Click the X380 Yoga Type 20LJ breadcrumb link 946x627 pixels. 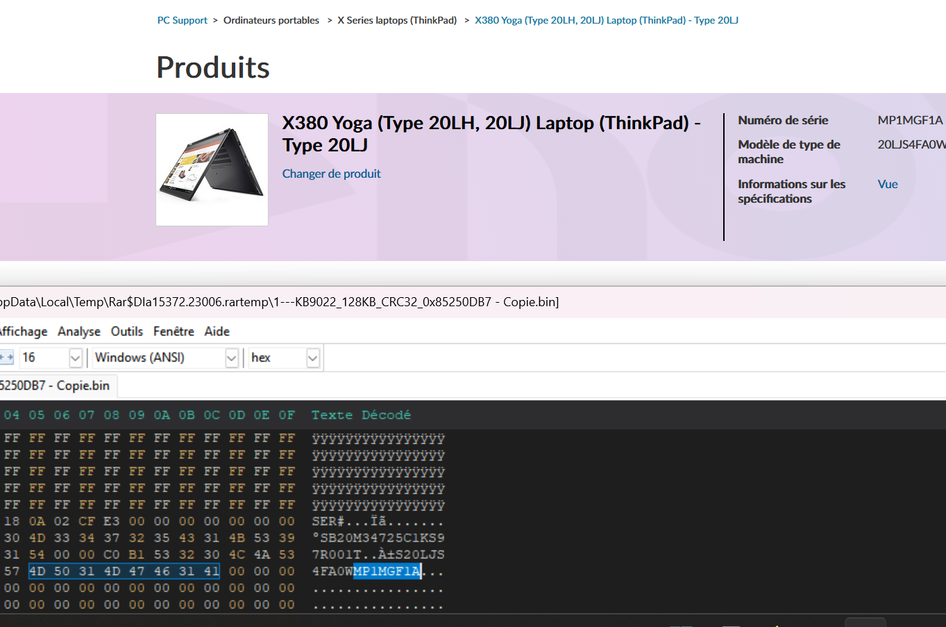[607, 20]
